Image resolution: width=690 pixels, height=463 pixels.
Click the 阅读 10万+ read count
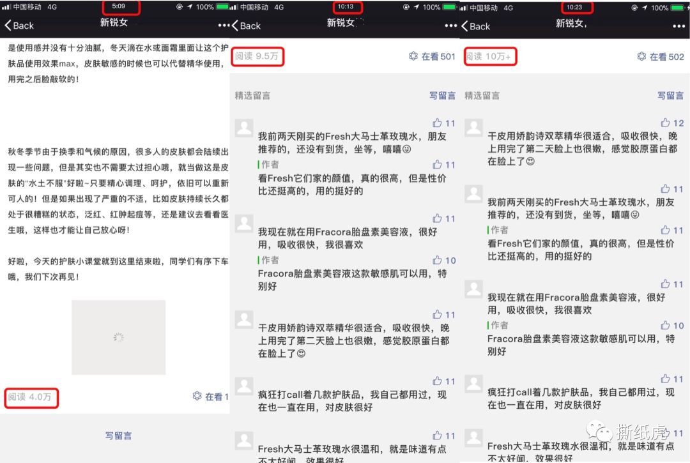click(489, 56)
